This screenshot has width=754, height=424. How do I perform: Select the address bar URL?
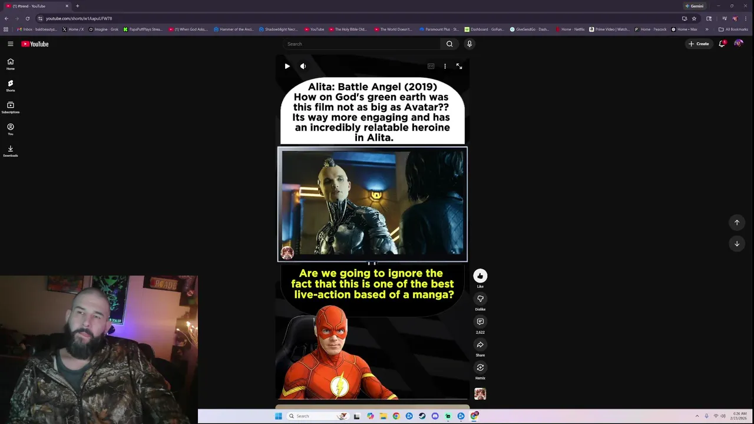pos(79,18)
